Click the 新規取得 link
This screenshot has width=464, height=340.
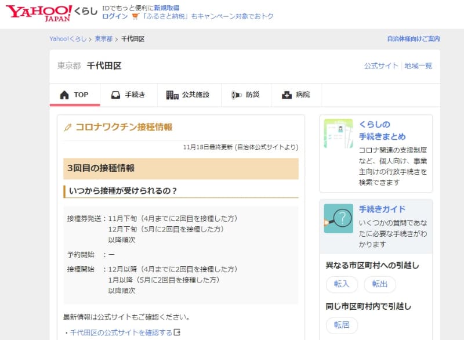(x=166, y=8)
